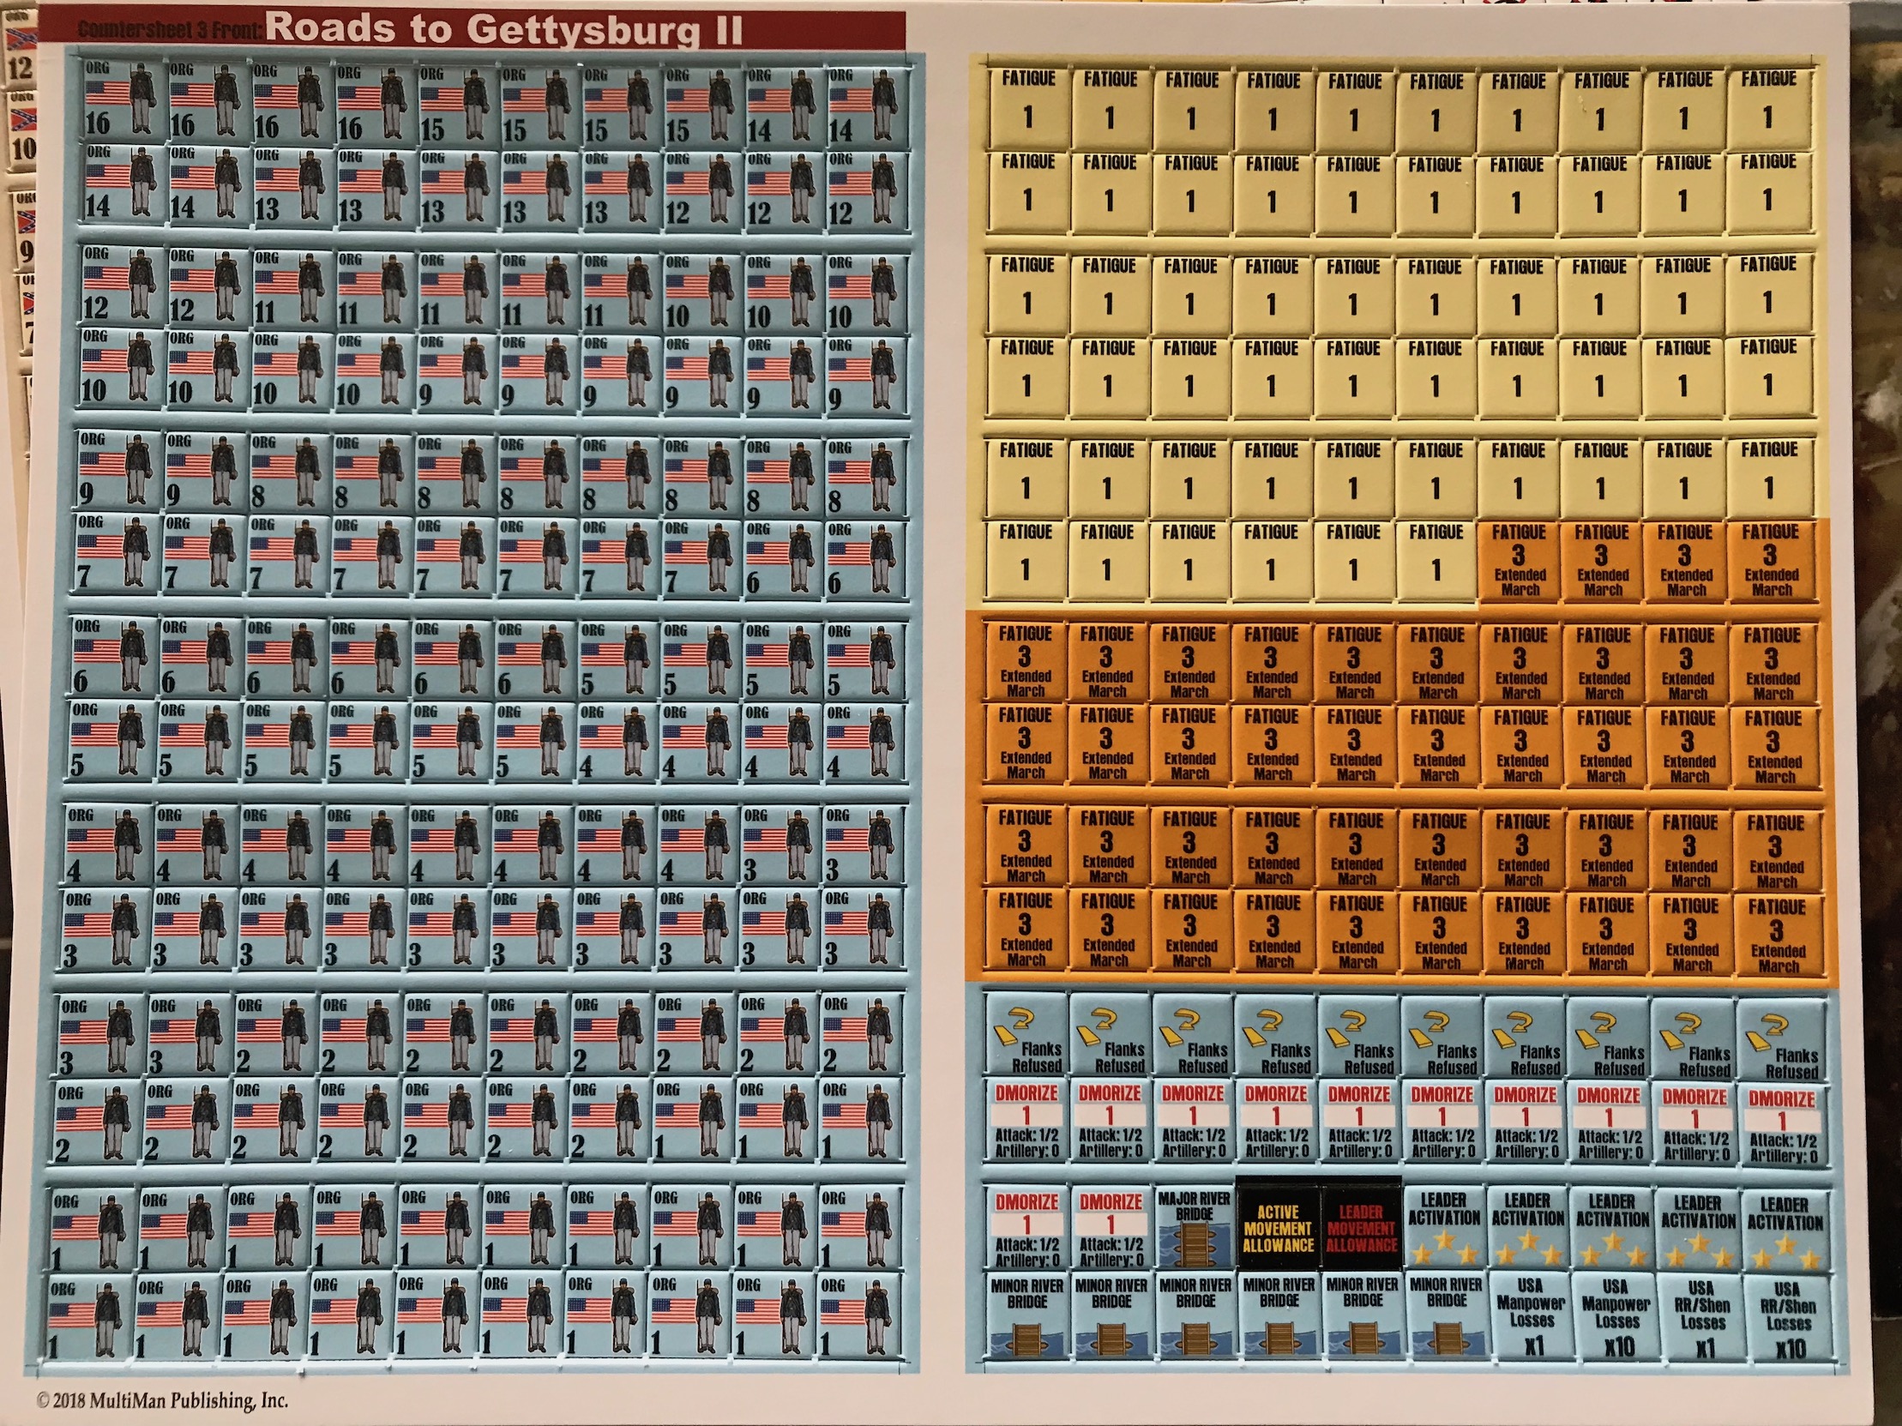The width and height of the screenshot is (1902, 1426).
Task: Click the USA Manpower Losses x1 counter
Action: 1530,1315
